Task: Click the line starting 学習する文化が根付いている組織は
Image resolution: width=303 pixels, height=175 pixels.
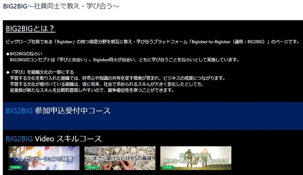Action: pyautogui.click(x=107, y=84)
